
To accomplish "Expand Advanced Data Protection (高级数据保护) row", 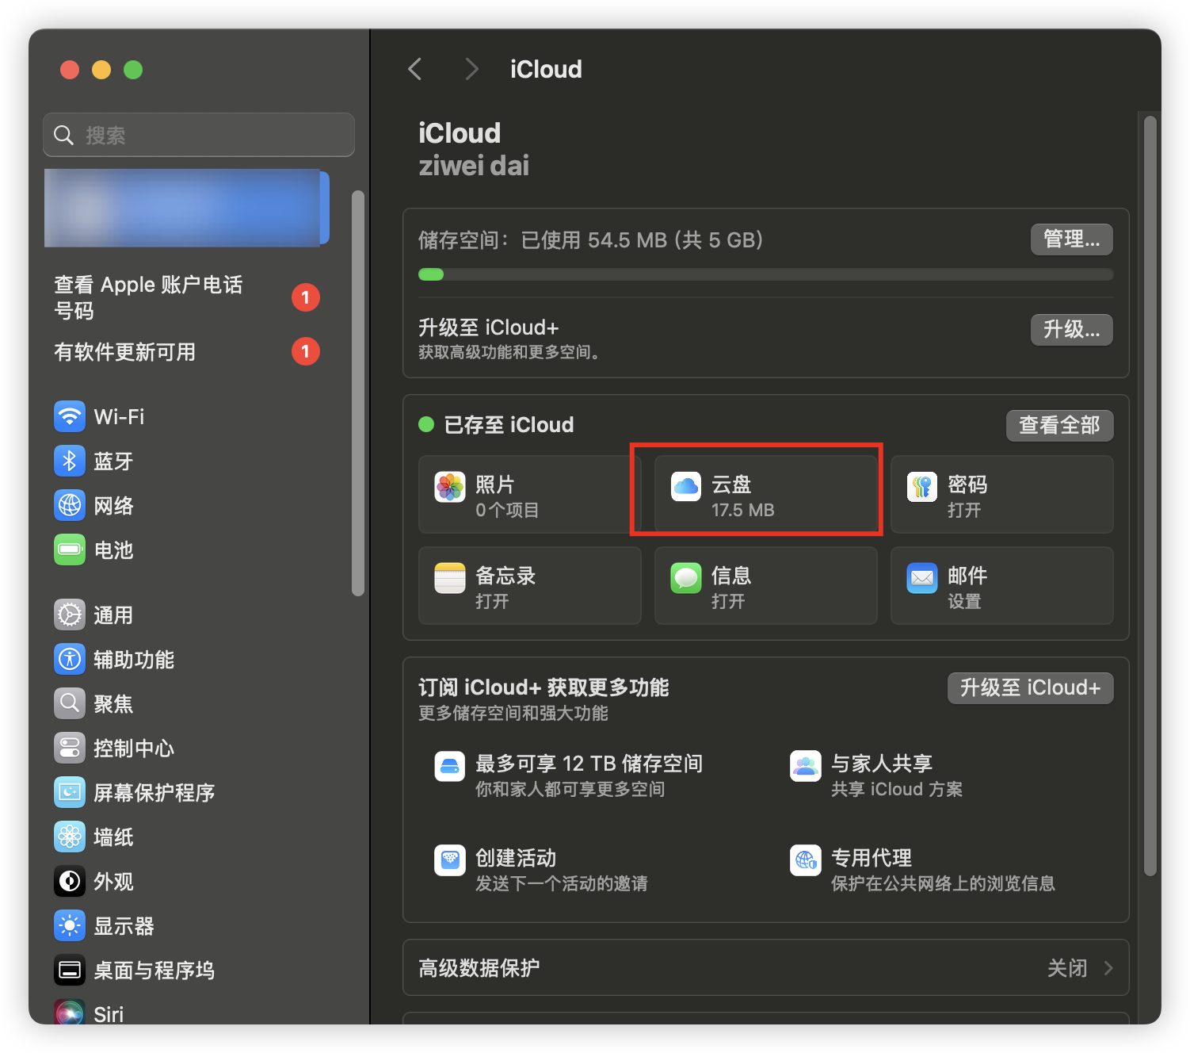I will pos(765,967).
